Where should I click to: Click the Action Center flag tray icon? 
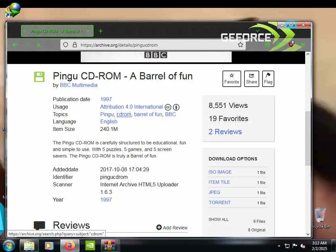tap(295, 245)
